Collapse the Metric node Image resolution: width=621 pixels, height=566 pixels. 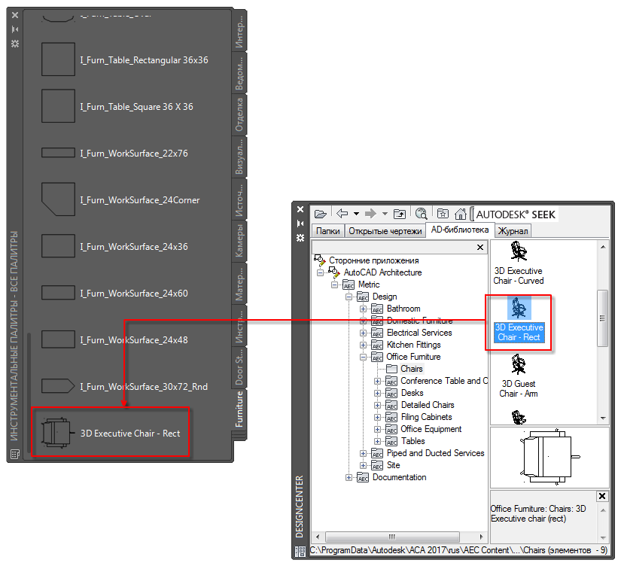334,285
